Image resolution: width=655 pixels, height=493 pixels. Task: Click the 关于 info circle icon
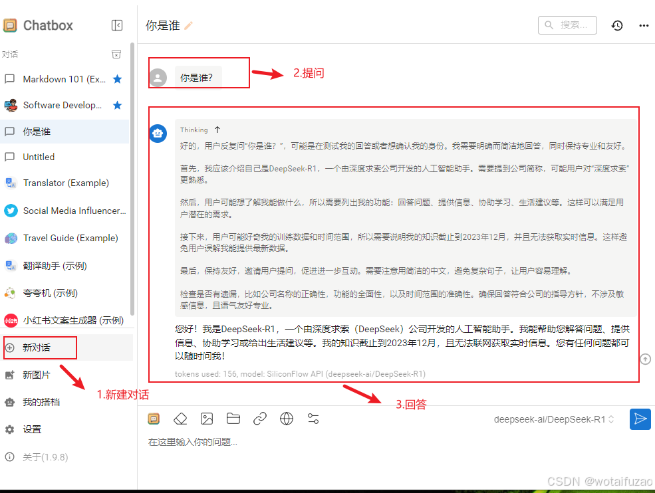[9, 456]
